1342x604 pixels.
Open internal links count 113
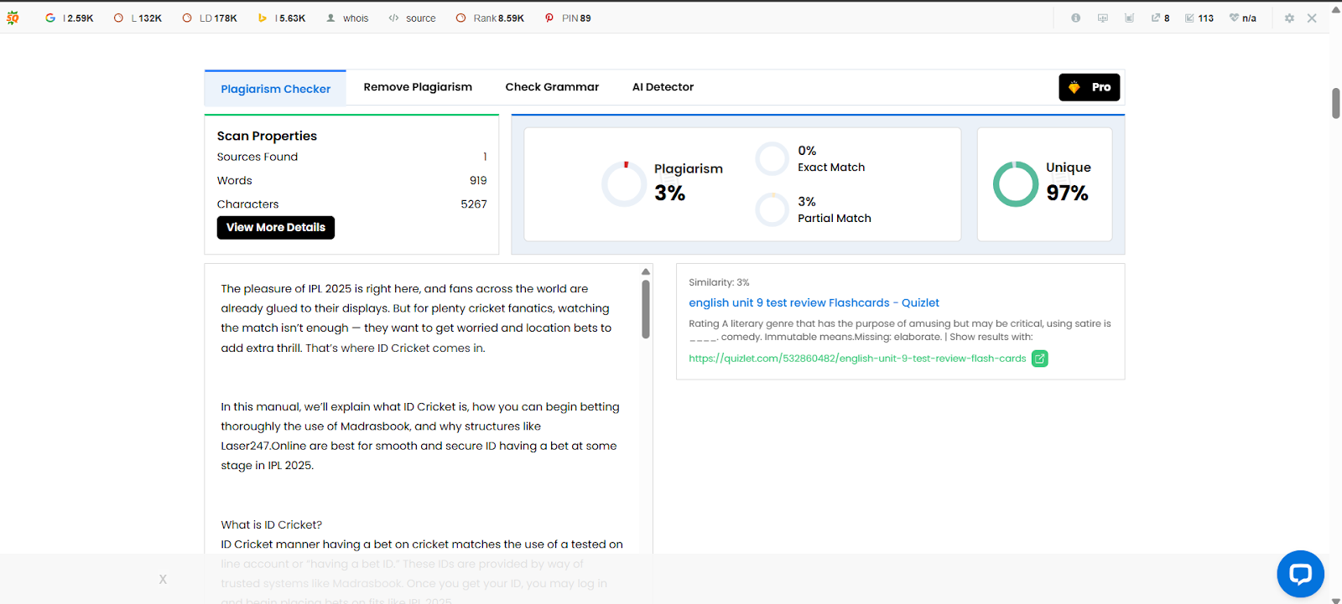point(1199,18)
